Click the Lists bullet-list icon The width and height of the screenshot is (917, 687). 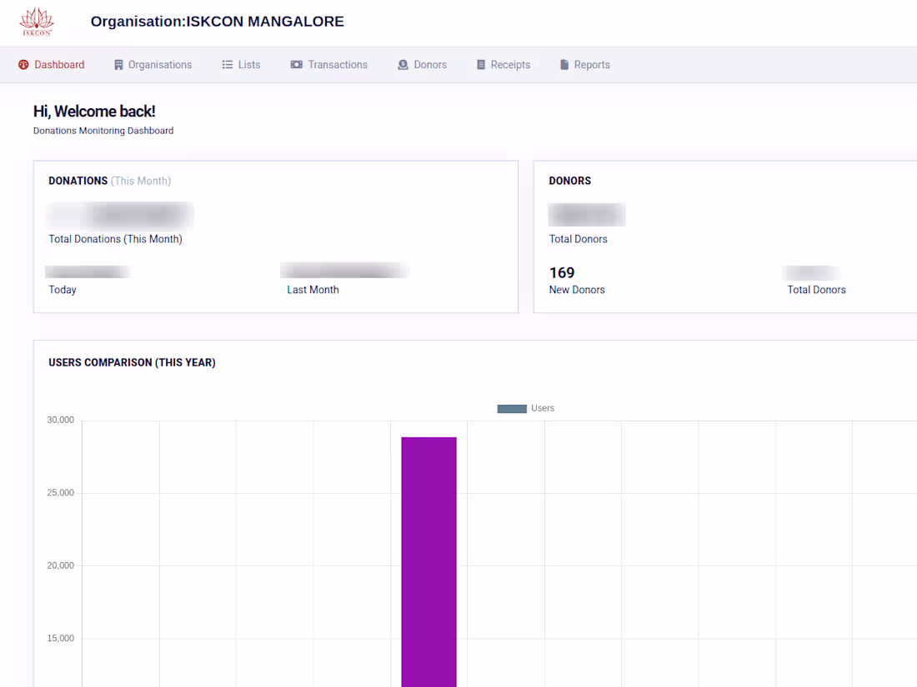[228, 65]
